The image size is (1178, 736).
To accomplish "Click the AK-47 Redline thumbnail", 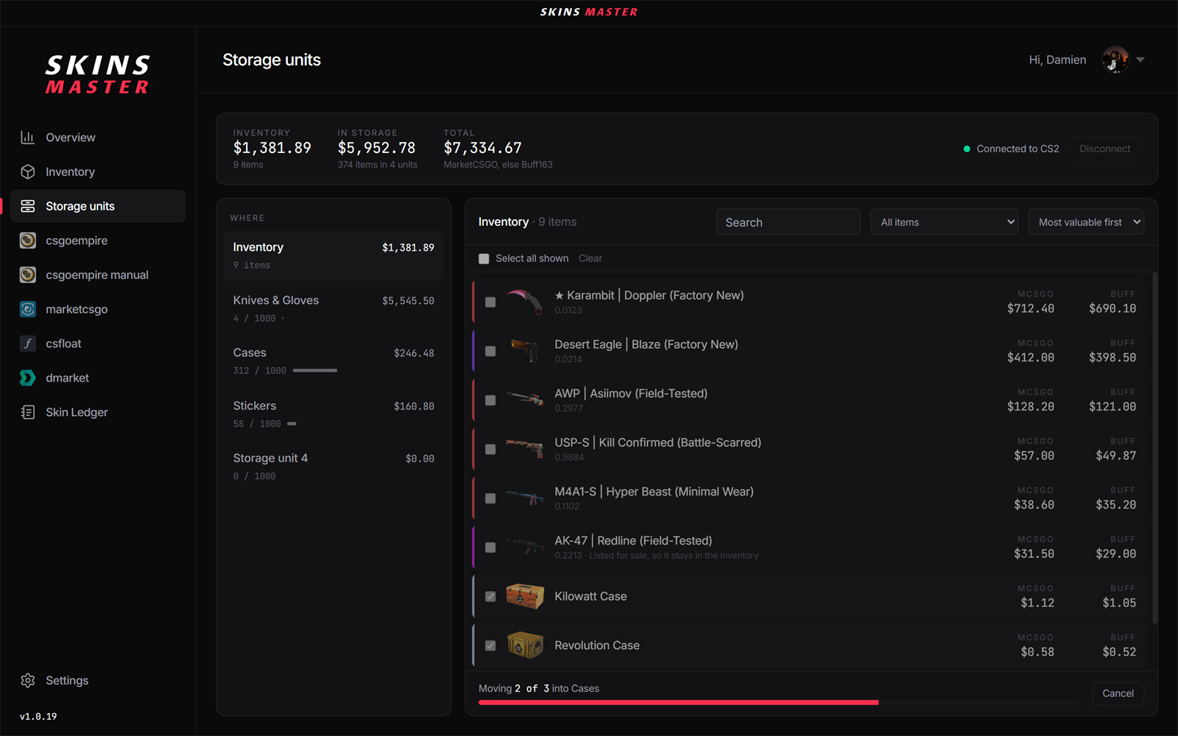I will 525,547.
